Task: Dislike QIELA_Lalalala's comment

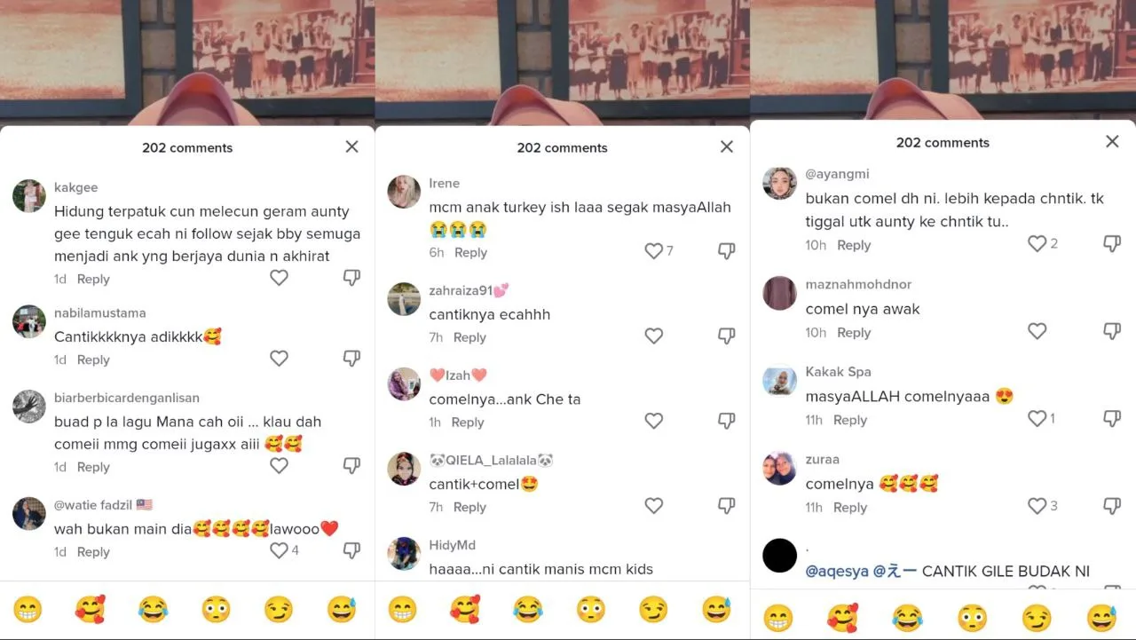Action: coord(726,506)
